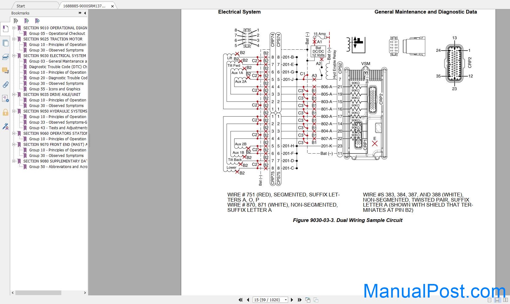Select SECTION 9025 TRACTION MOTOR bookmark text
Viewport: 510px width, 304px height.
(53, 39)
